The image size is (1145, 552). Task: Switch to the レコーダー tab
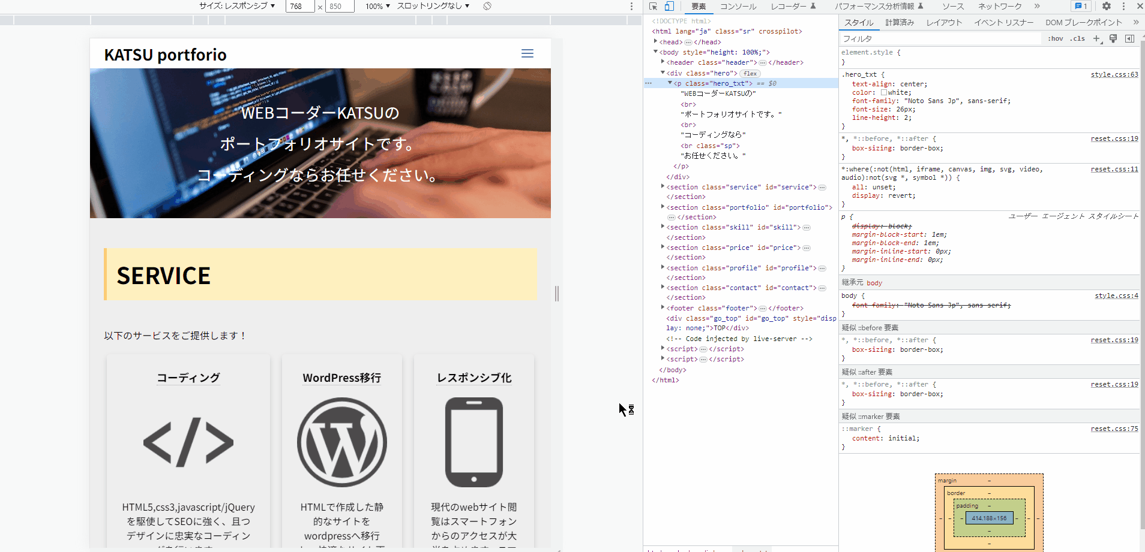(793, 6)
